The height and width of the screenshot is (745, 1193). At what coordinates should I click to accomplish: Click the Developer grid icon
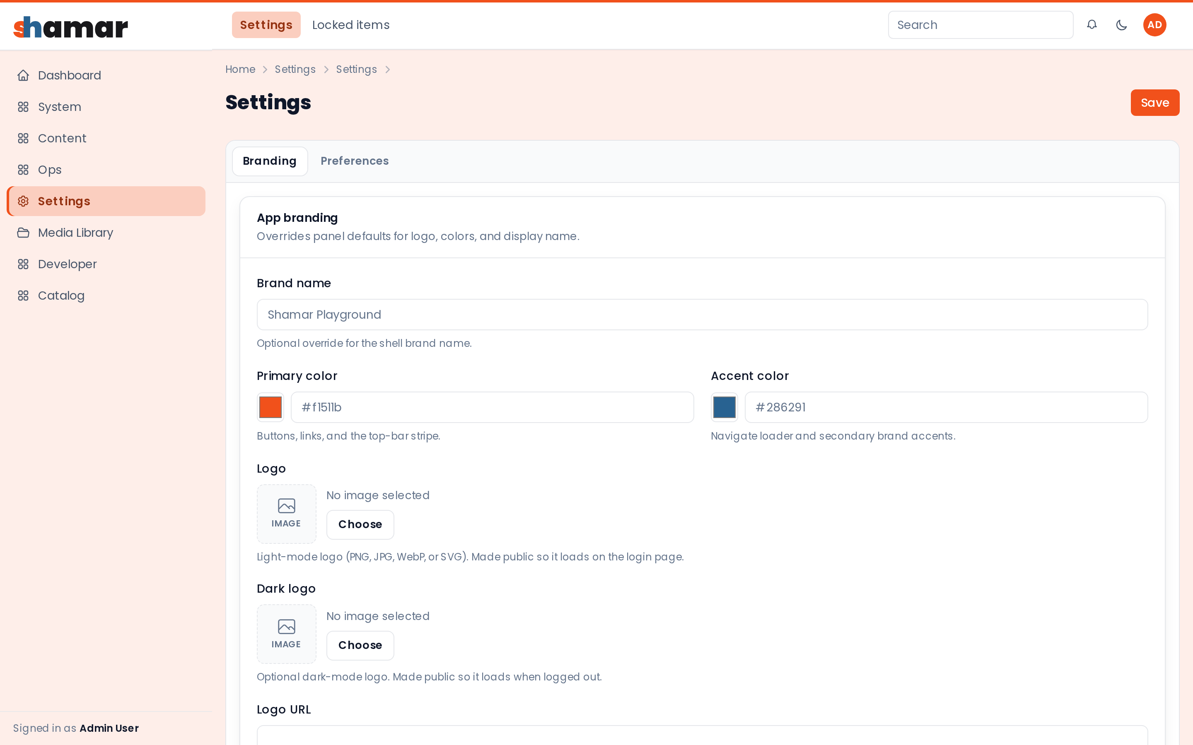pyautogui.click(x=23, y=264)
